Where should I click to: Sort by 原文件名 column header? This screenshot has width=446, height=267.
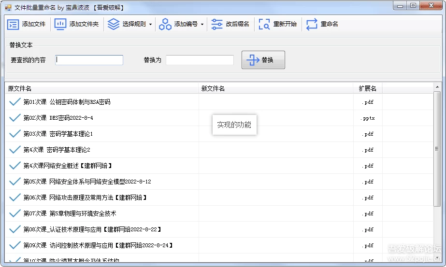coord(102,88)
